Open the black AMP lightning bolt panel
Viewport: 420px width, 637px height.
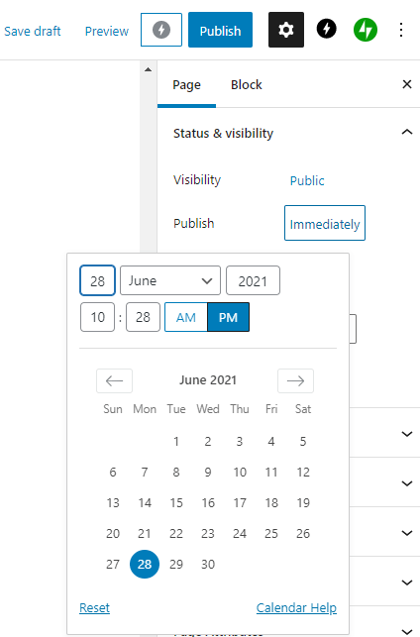[327, 30]
